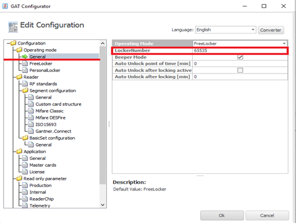The height and width of the screenshot is (223, 296).
Task: Close the GAT Configurator window
Action: [x=283, y=6]
